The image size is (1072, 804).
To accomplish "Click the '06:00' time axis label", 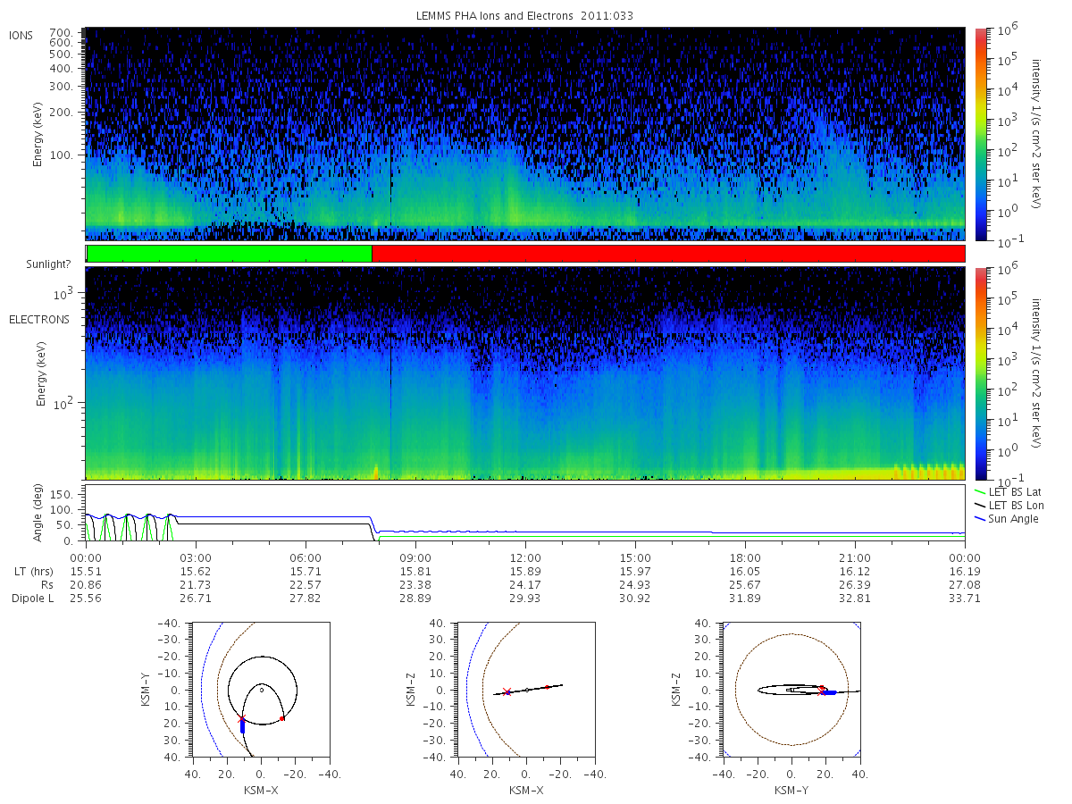I will [306, 557].
